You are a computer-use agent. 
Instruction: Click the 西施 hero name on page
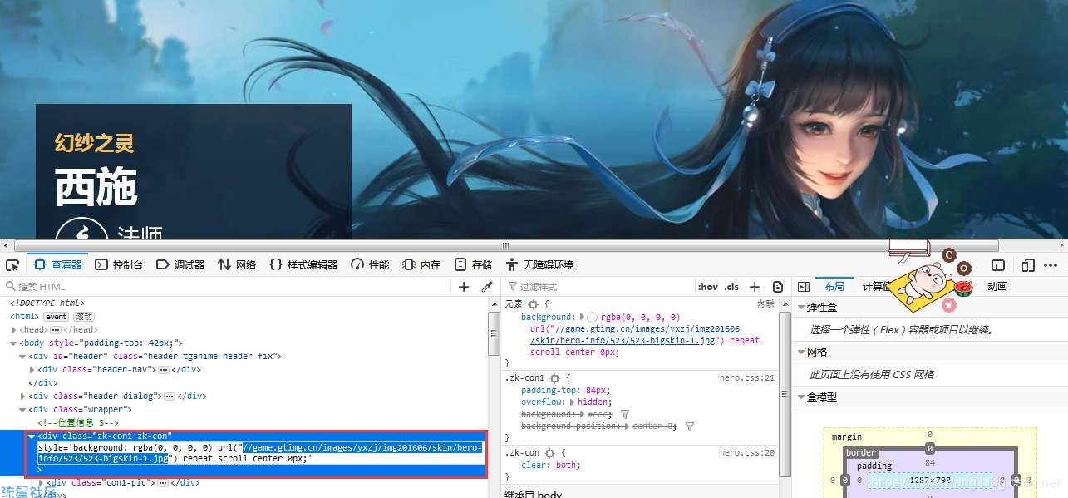click(96, 186)
